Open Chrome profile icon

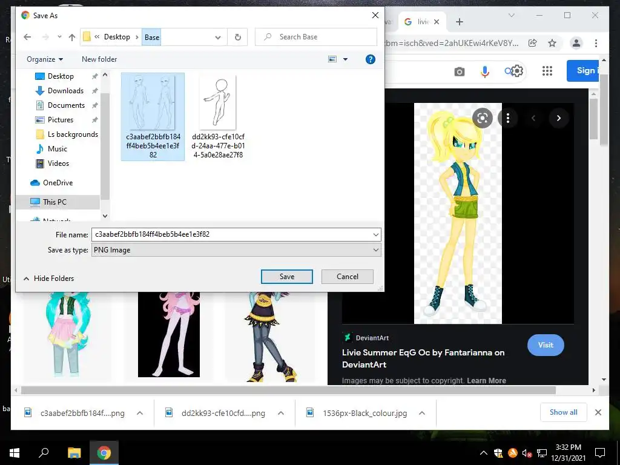(x=576, y=43)
